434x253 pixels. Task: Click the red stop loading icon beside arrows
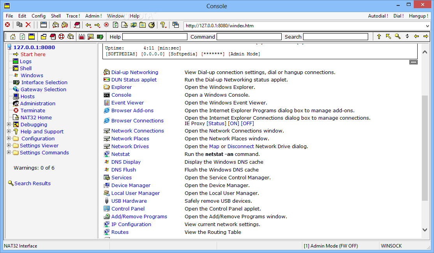click(x=106, y=25)
